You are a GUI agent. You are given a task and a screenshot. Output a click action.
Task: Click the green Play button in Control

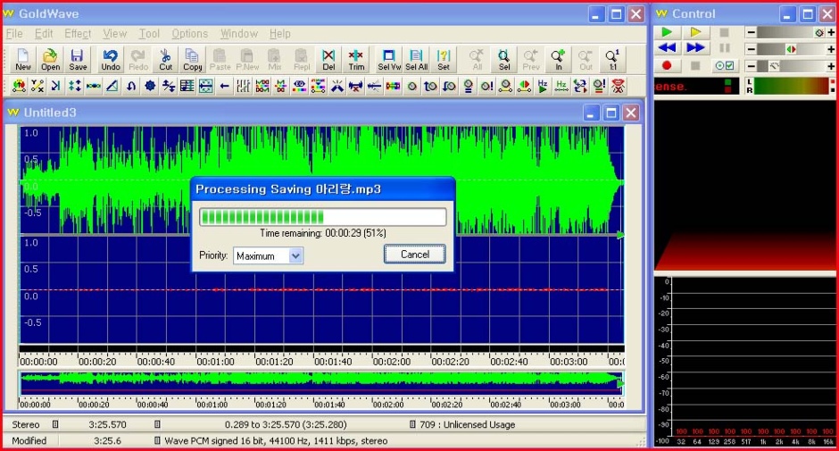(667, 32)
